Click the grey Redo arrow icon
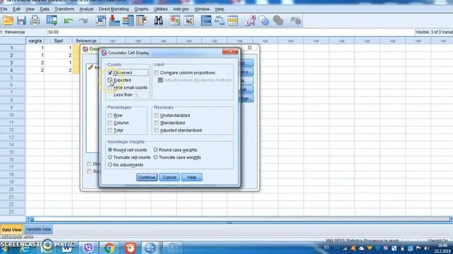The image size is (453, 254). 83,20
